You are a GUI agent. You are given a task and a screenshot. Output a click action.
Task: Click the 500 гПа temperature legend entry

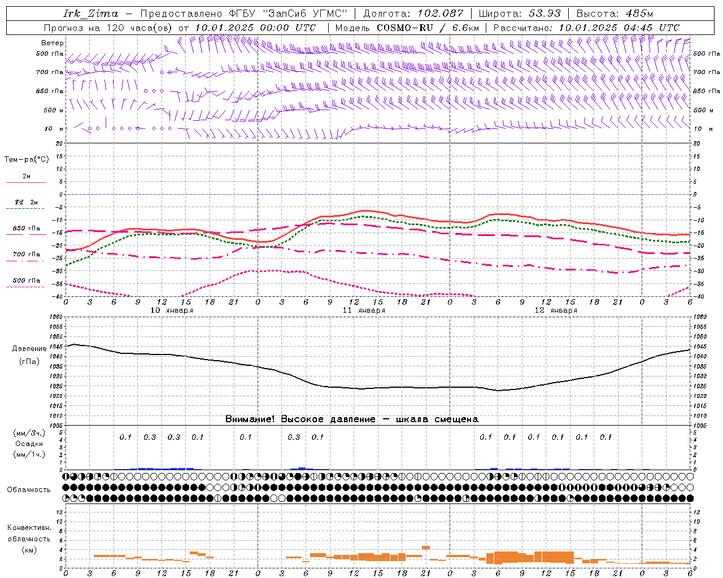(x=27, y=281)
